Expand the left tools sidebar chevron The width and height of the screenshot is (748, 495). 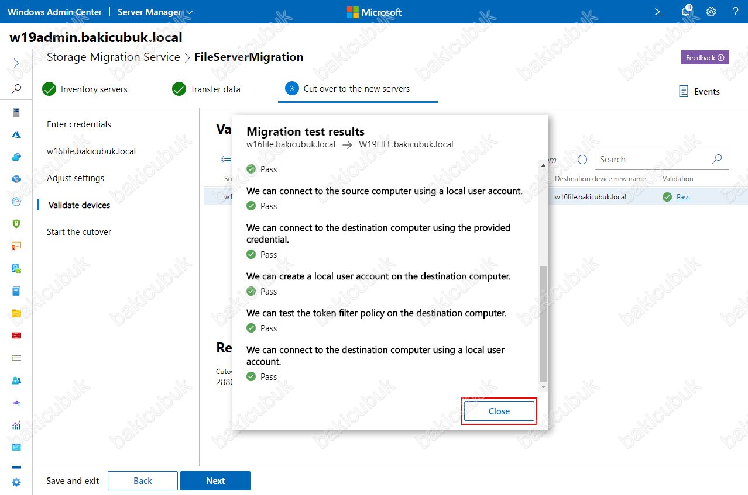(16, 63)
